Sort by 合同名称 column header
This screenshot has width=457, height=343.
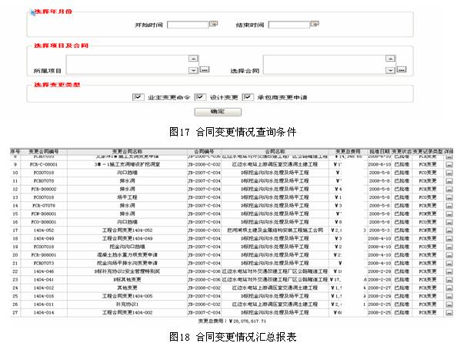[x=275, y=152]
